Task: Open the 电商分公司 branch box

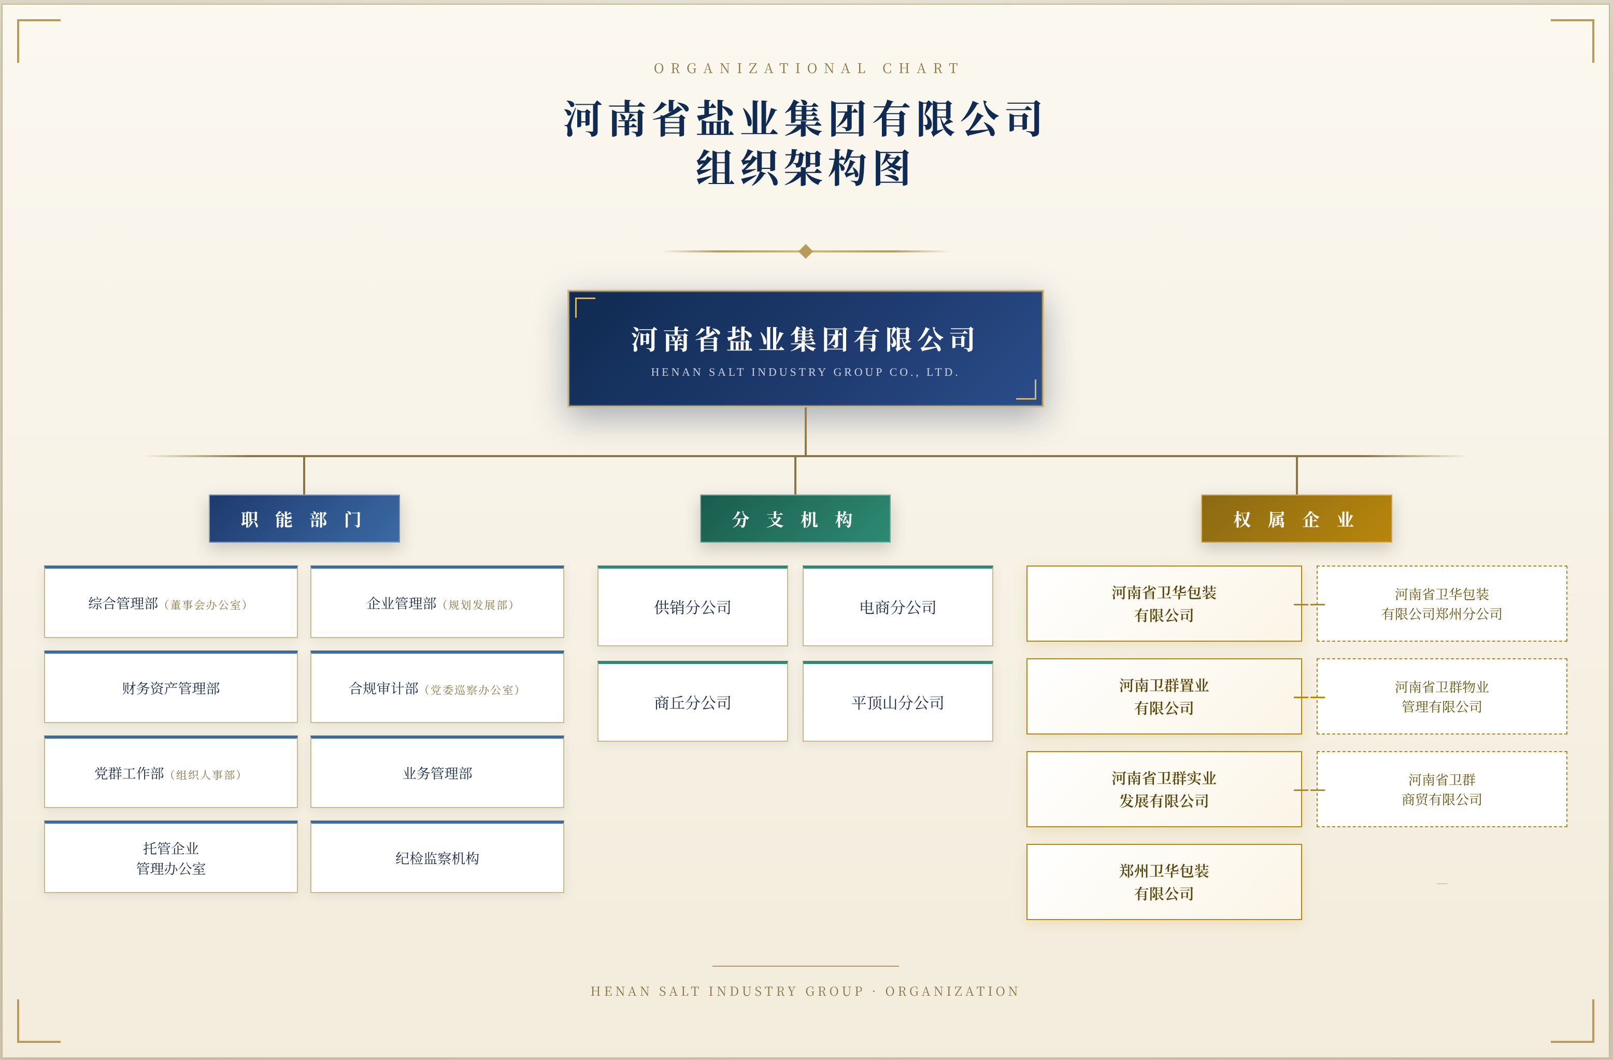Action: 898,606
